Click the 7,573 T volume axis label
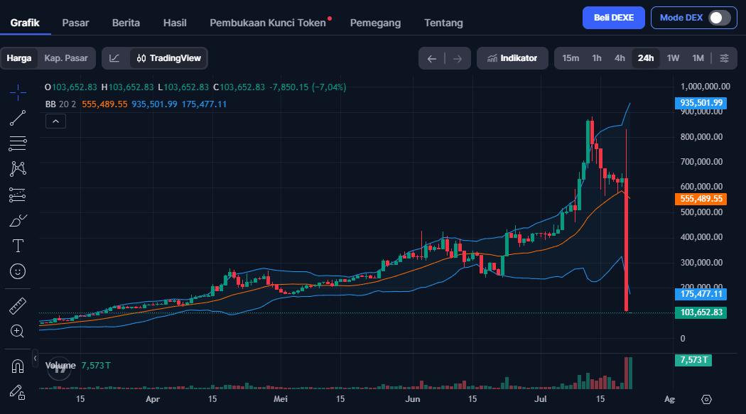746x414 pixels. [693, 360]
